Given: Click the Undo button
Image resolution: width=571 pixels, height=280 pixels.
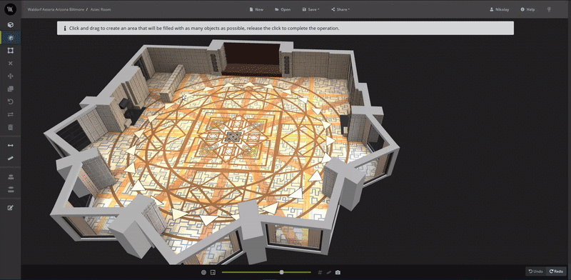Looking at the screenshot, I should click(x=536, y=271).
